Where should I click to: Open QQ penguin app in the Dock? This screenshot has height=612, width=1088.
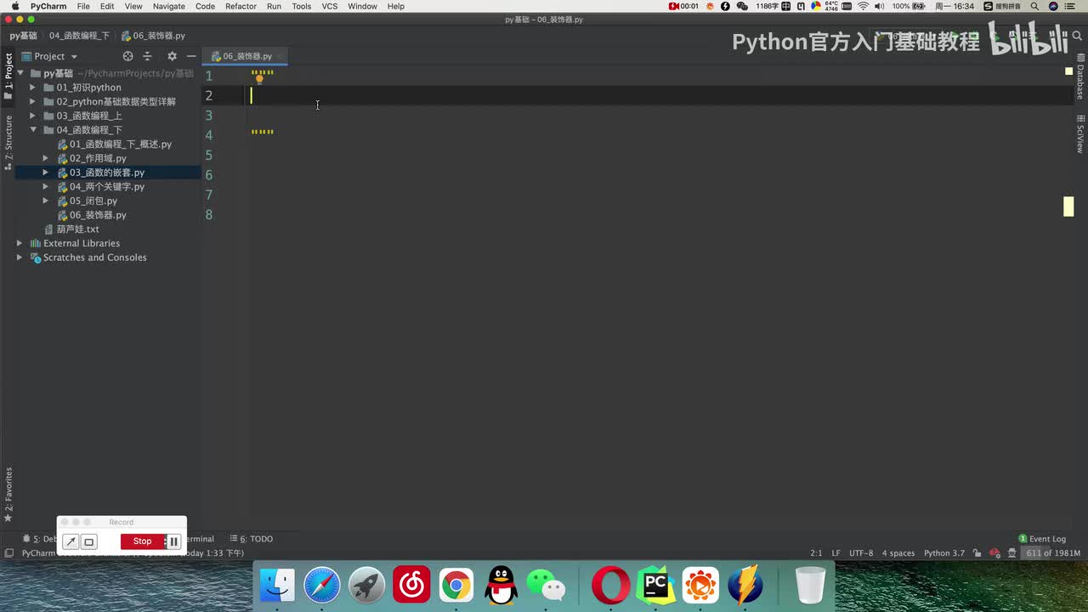click(501, 586)
